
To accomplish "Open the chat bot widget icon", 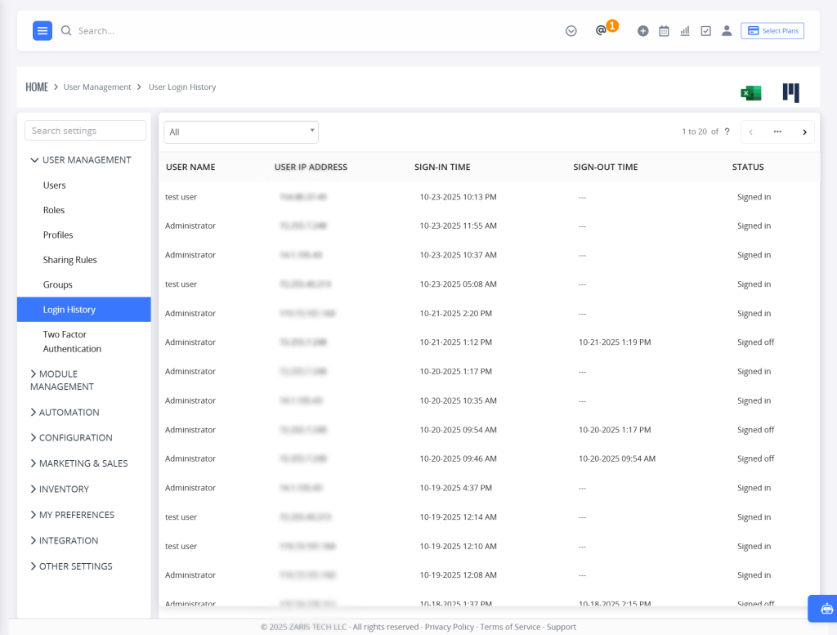I will [826, 608].
